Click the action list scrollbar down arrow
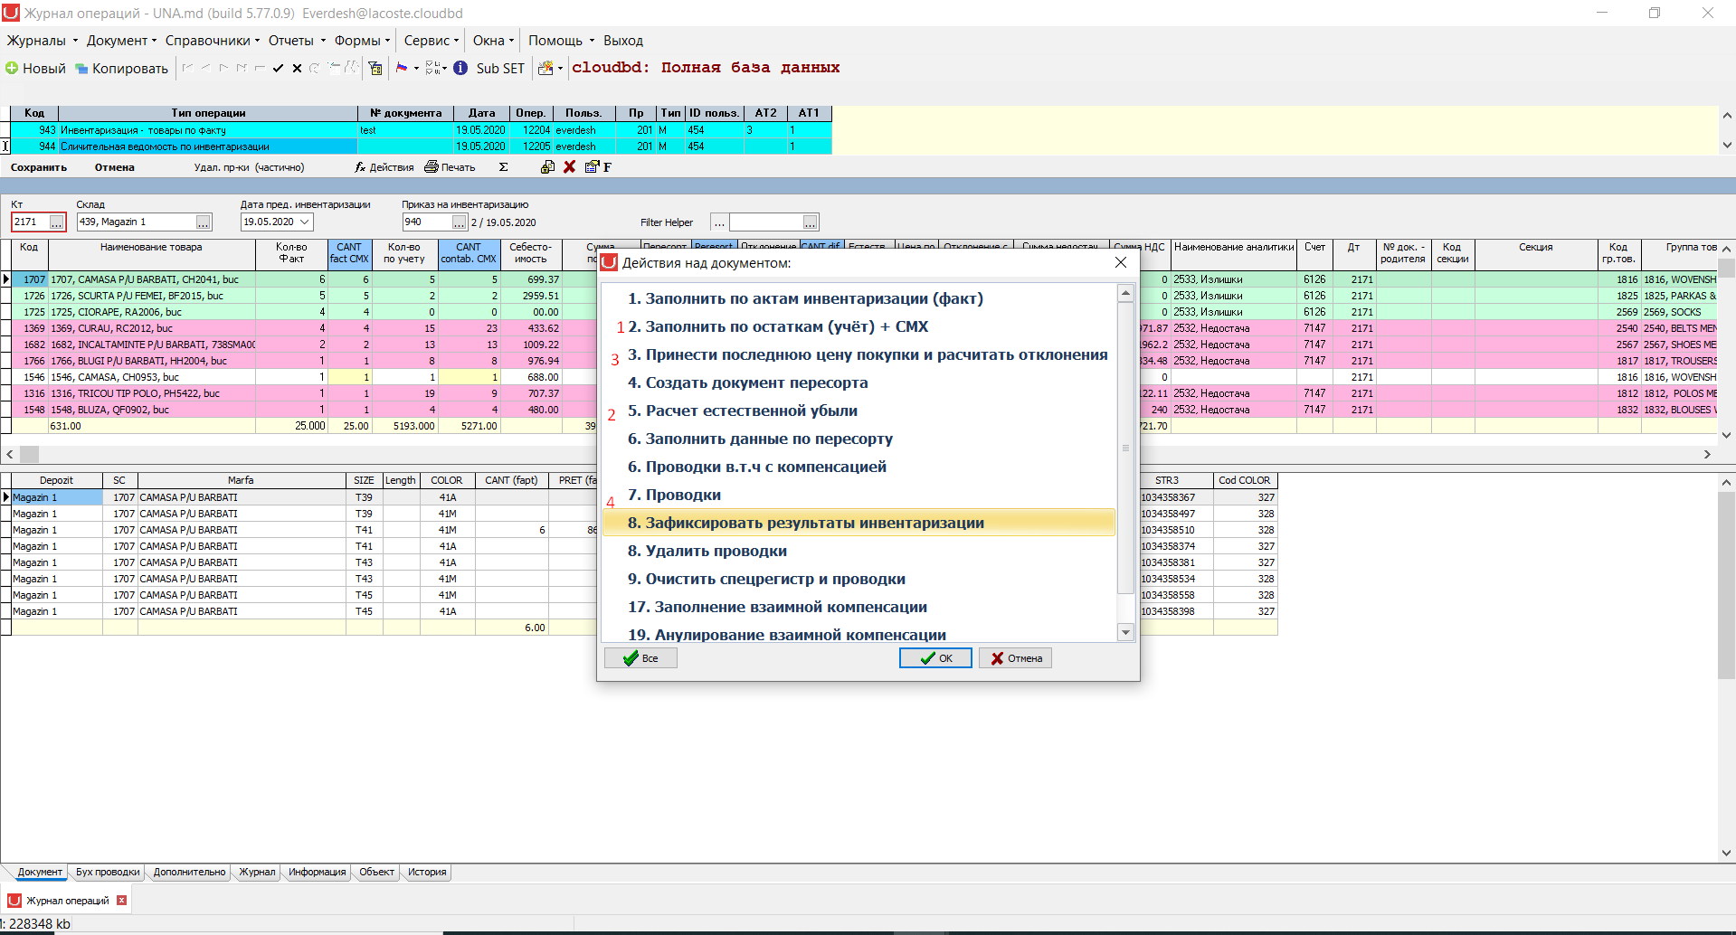 point(1126,633)
